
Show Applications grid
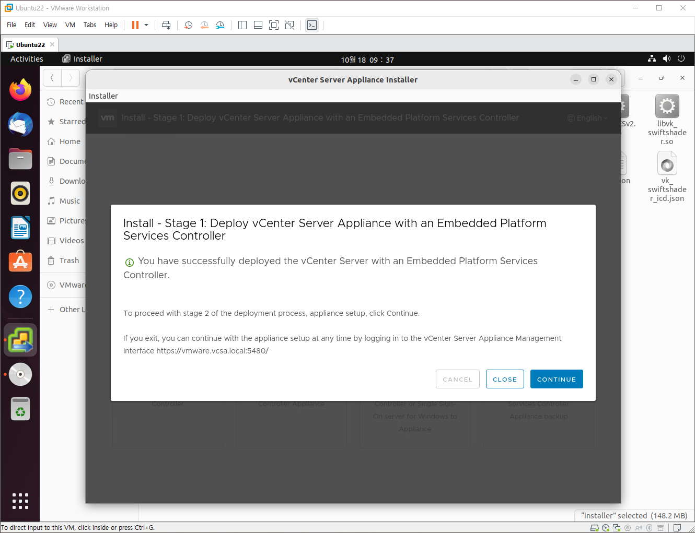coord(20,501)
